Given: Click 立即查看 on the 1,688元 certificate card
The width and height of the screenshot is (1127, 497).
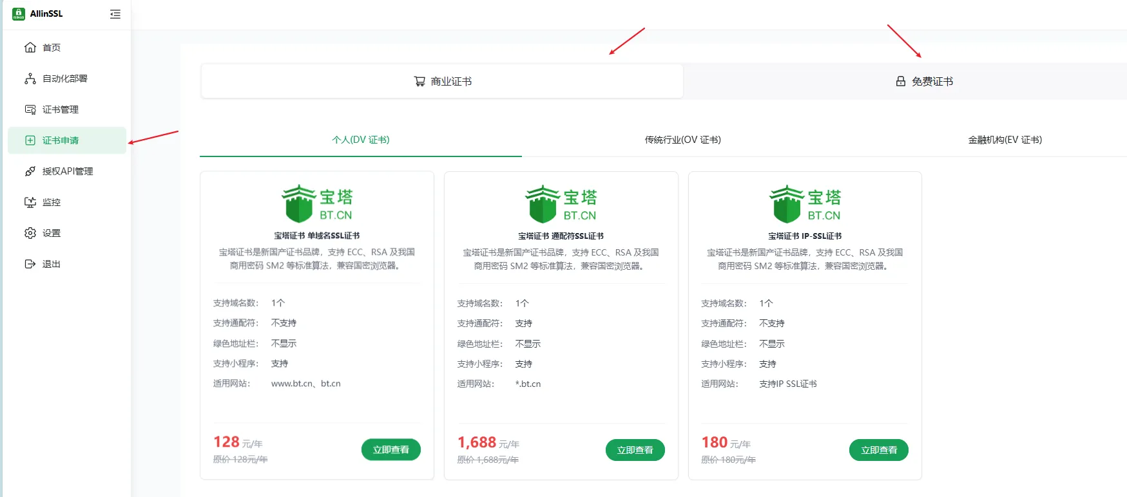Looking at the screenshot, I should point(635,450).
